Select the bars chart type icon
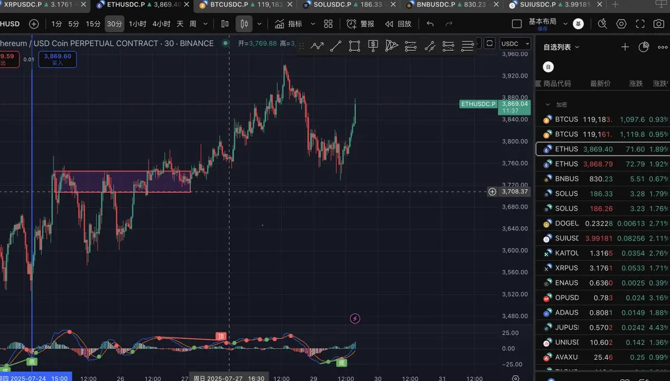Screen dimensions: 670x381 pos(225,24)
